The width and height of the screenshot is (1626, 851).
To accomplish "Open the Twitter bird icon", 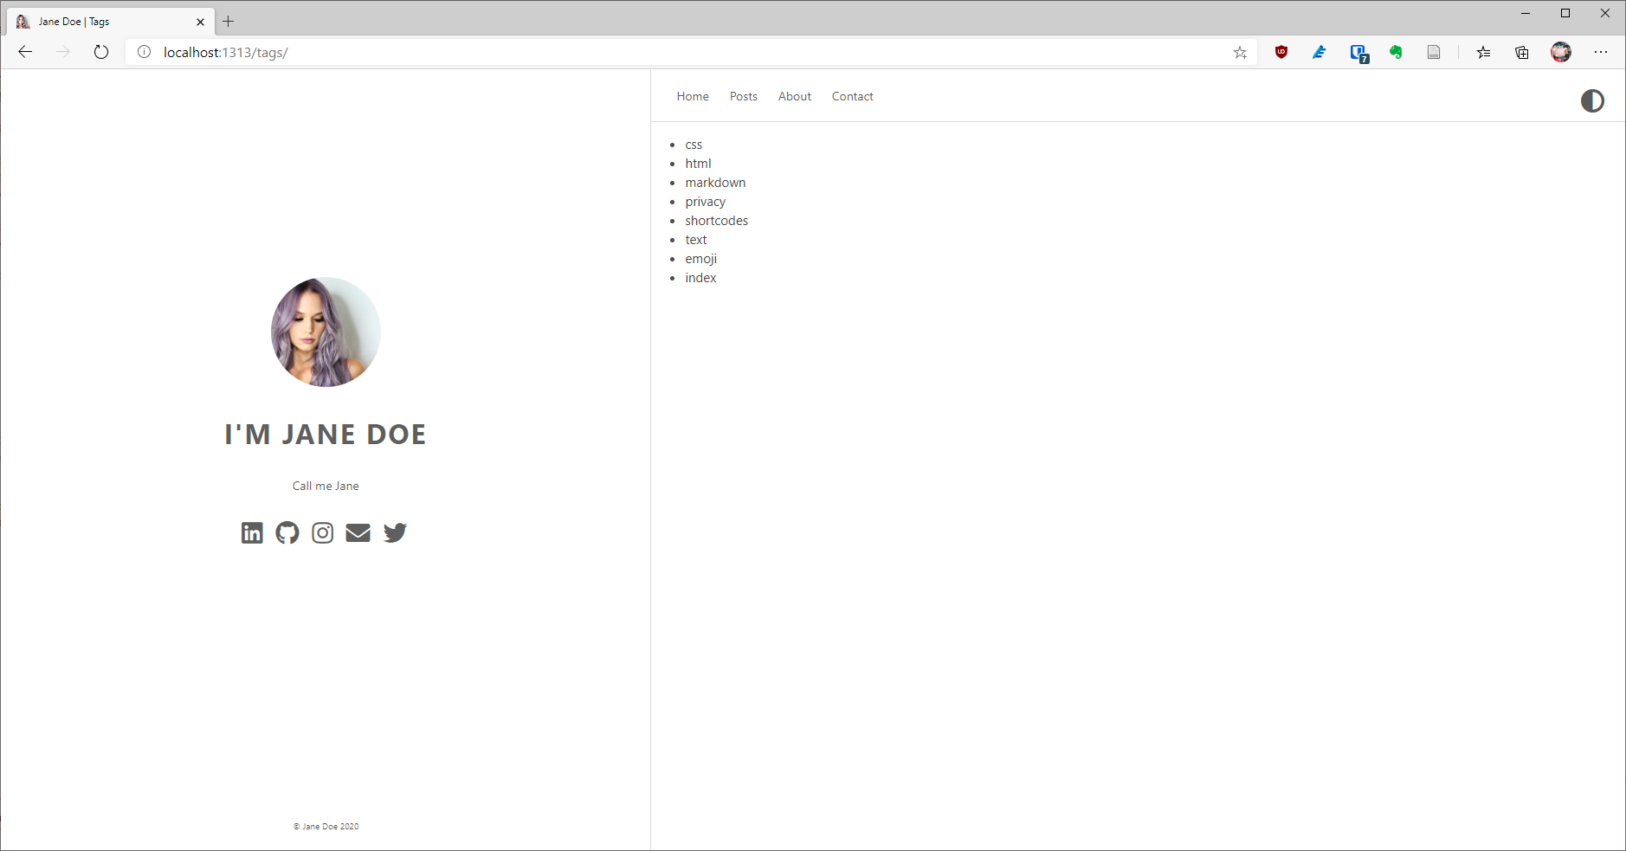I will (395, 532).
